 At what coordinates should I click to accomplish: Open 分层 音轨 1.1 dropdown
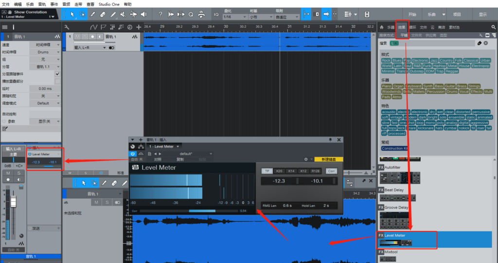(45, 66)
